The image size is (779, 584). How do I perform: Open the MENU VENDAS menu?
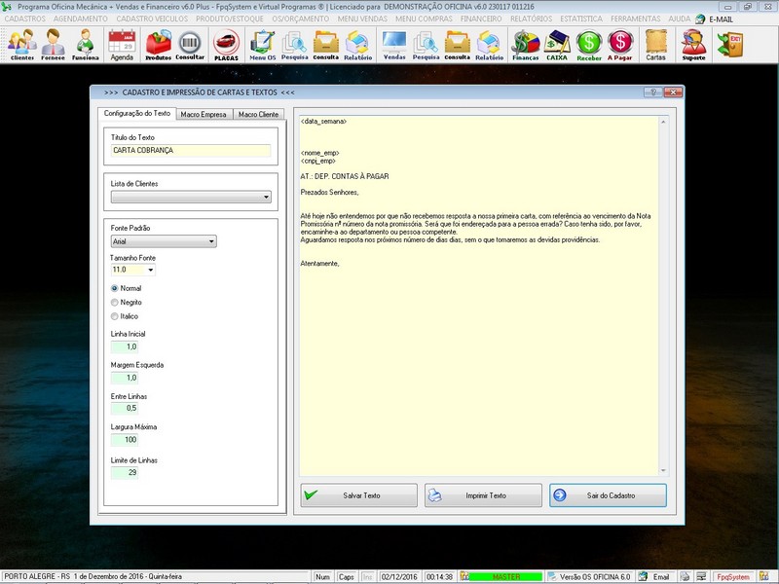click(x=362, y=18)
